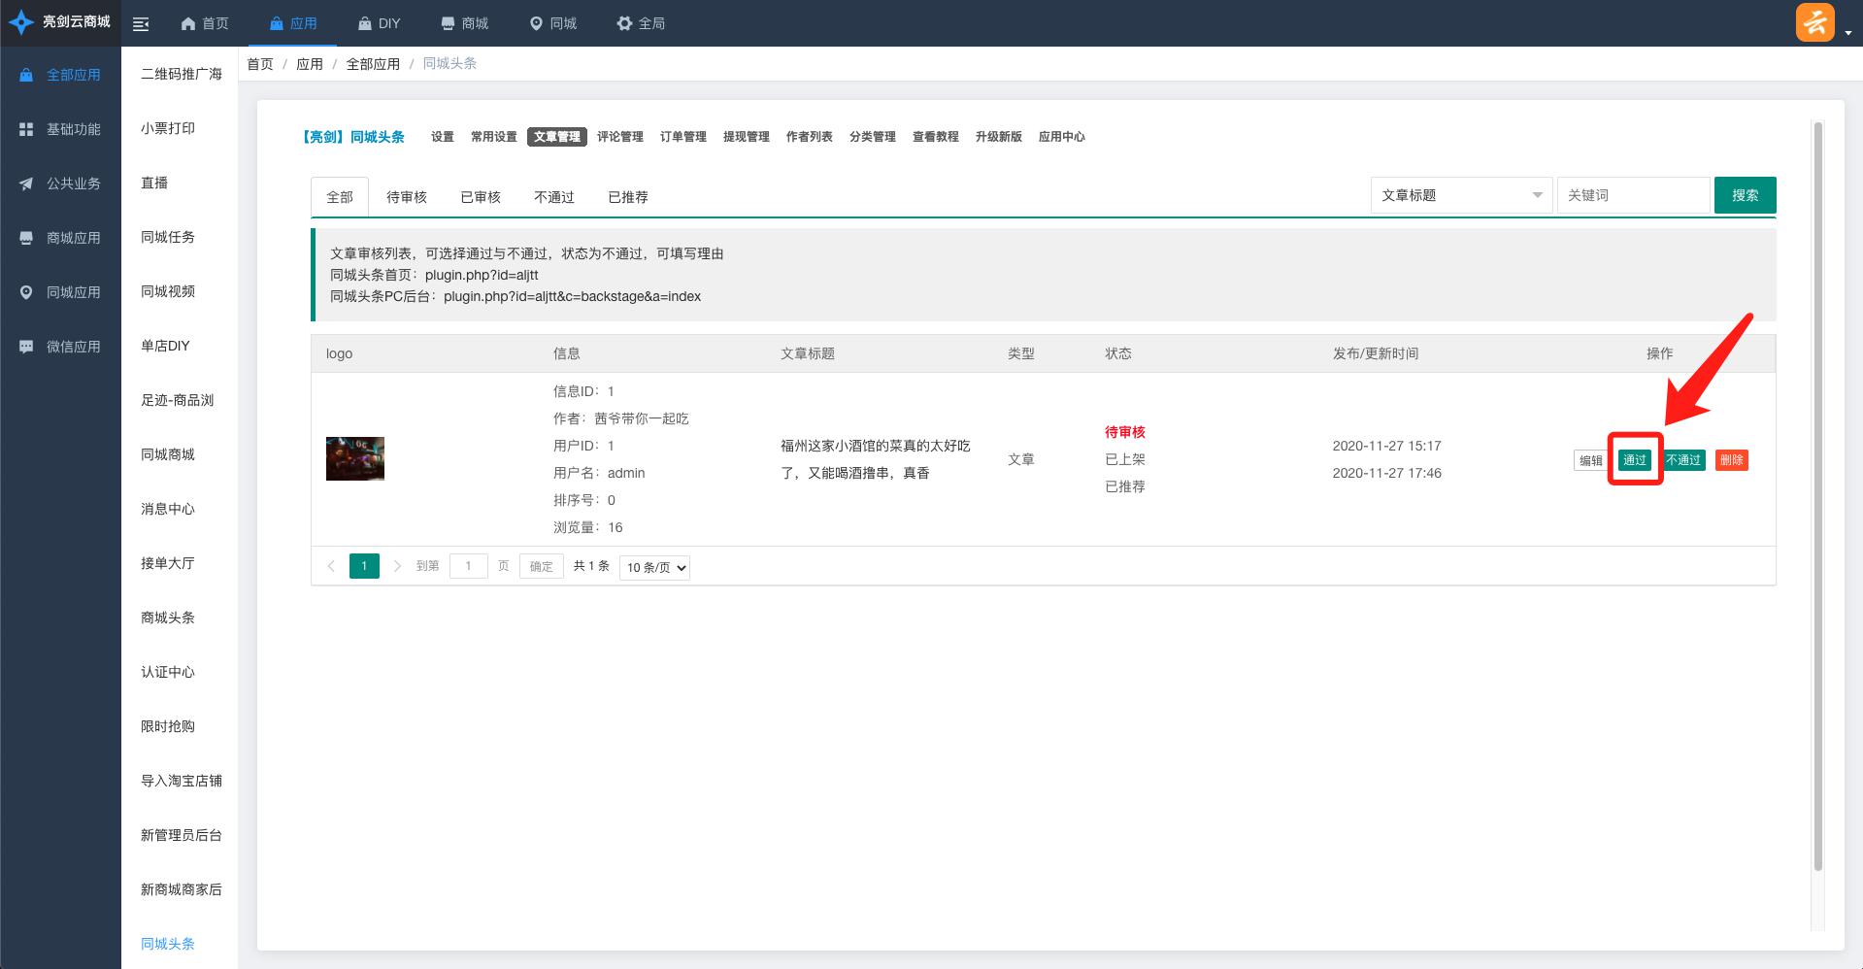Switch to the 待审核 tab
Image resolution: width=1863 pixels, height=969 pixels.
pos(406,197)
